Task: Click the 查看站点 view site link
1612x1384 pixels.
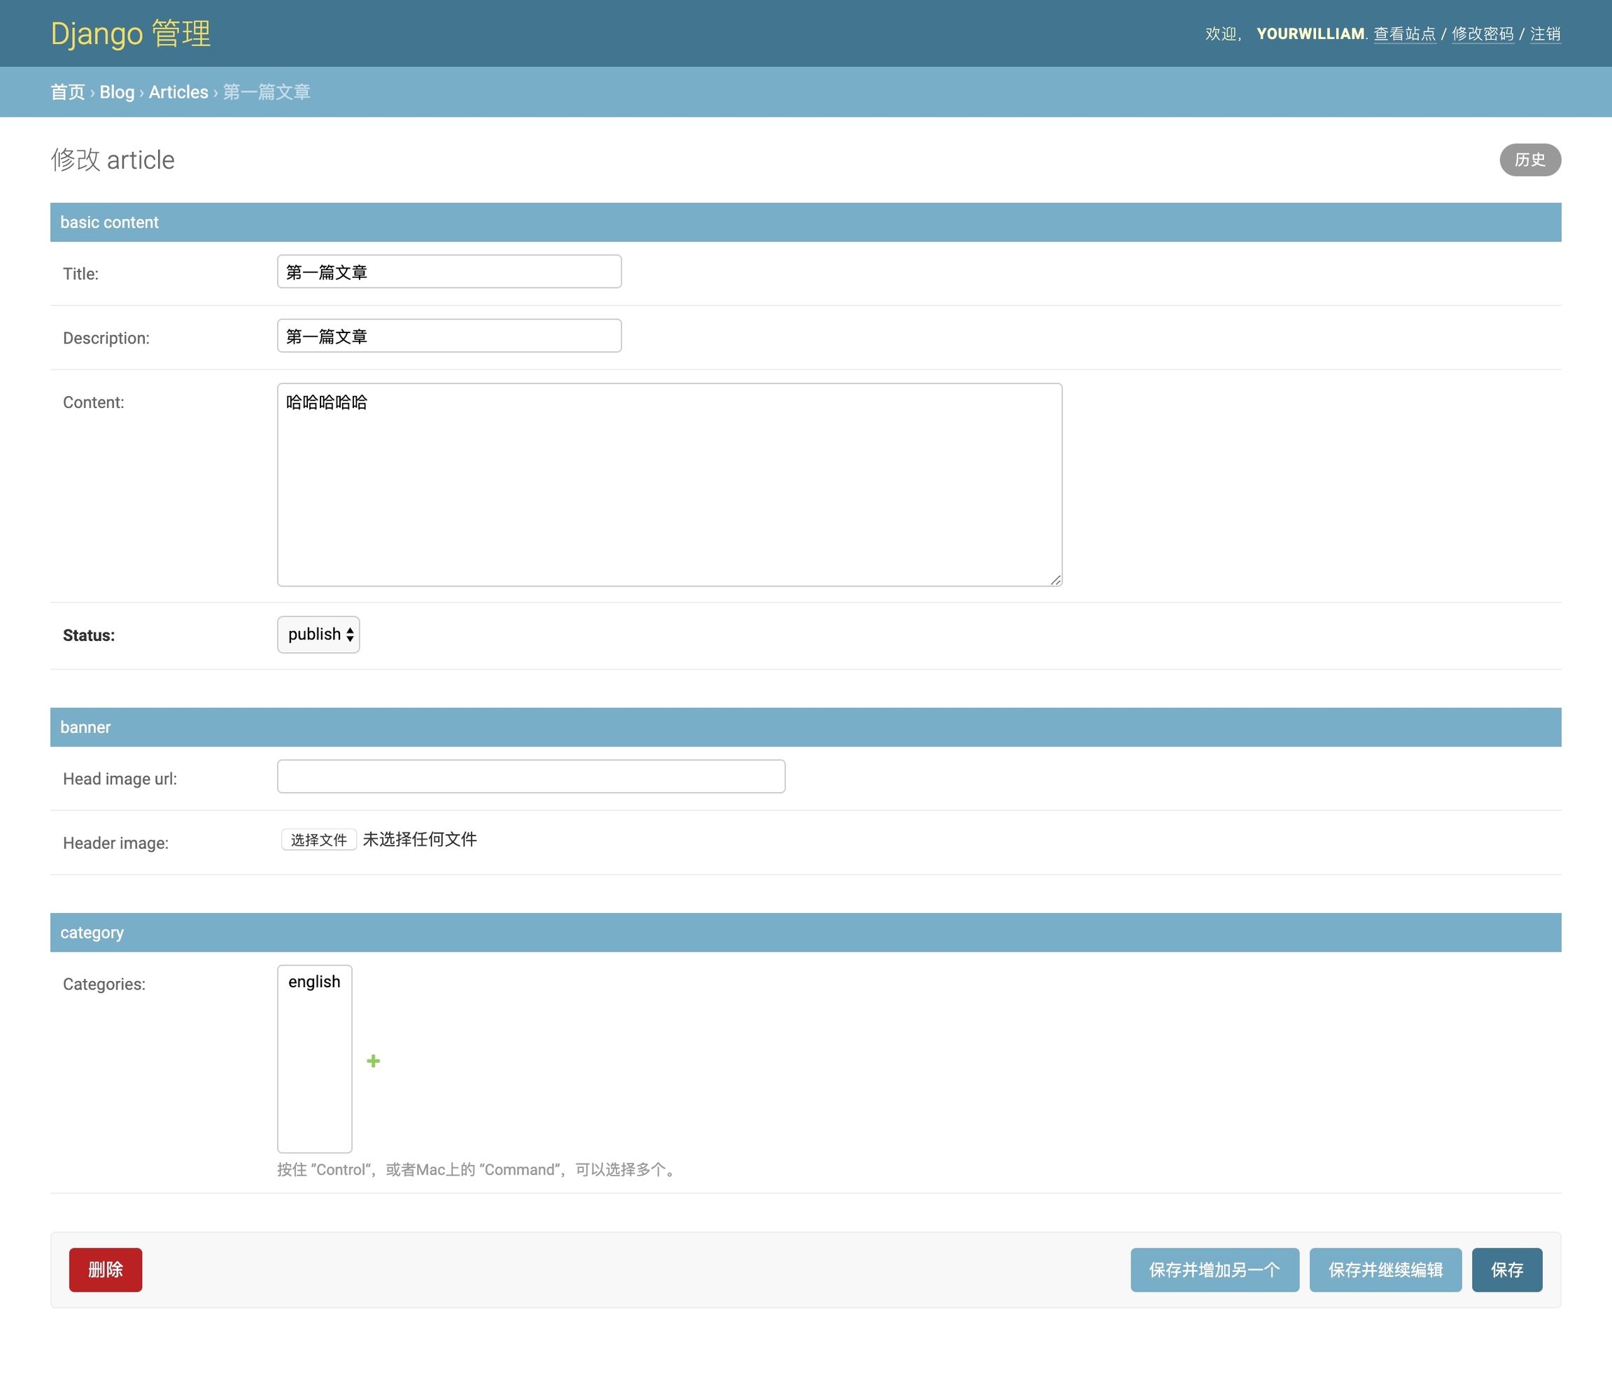Action: pyautogui.click(x=1404, y=34)
